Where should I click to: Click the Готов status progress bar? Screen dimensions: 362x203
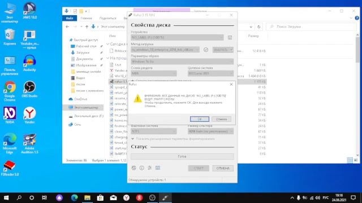pyautogui.click(x=182, y=157)
